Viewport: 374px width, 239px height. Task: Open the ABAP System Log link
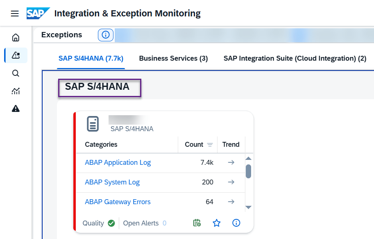click(x=112, y=182)
